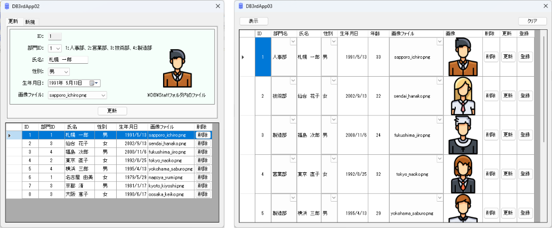The height and width of the screenshot is (228, 552).
Task: Click the avatar image for 東京 直子
Action: tap(462, 174)
